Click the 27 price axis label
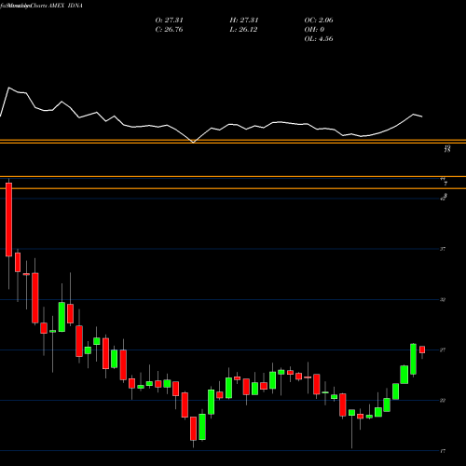The image size is (466, 466). pos(443,350)
